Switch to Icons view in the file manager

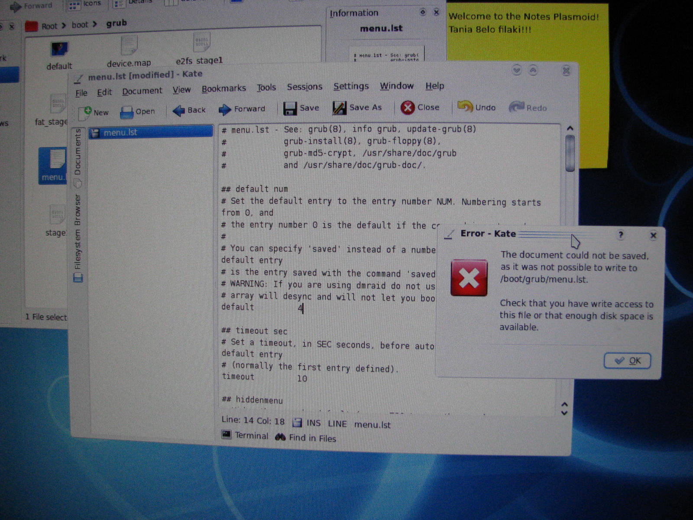(84, 4)
